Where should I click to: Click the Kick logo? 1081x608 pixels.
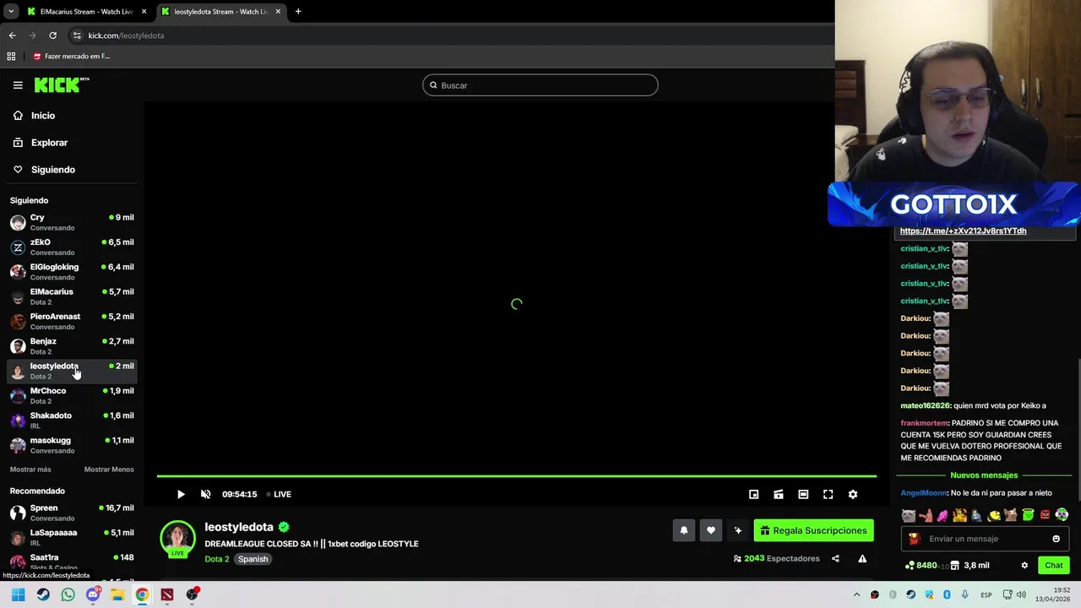tap(62, 84)
